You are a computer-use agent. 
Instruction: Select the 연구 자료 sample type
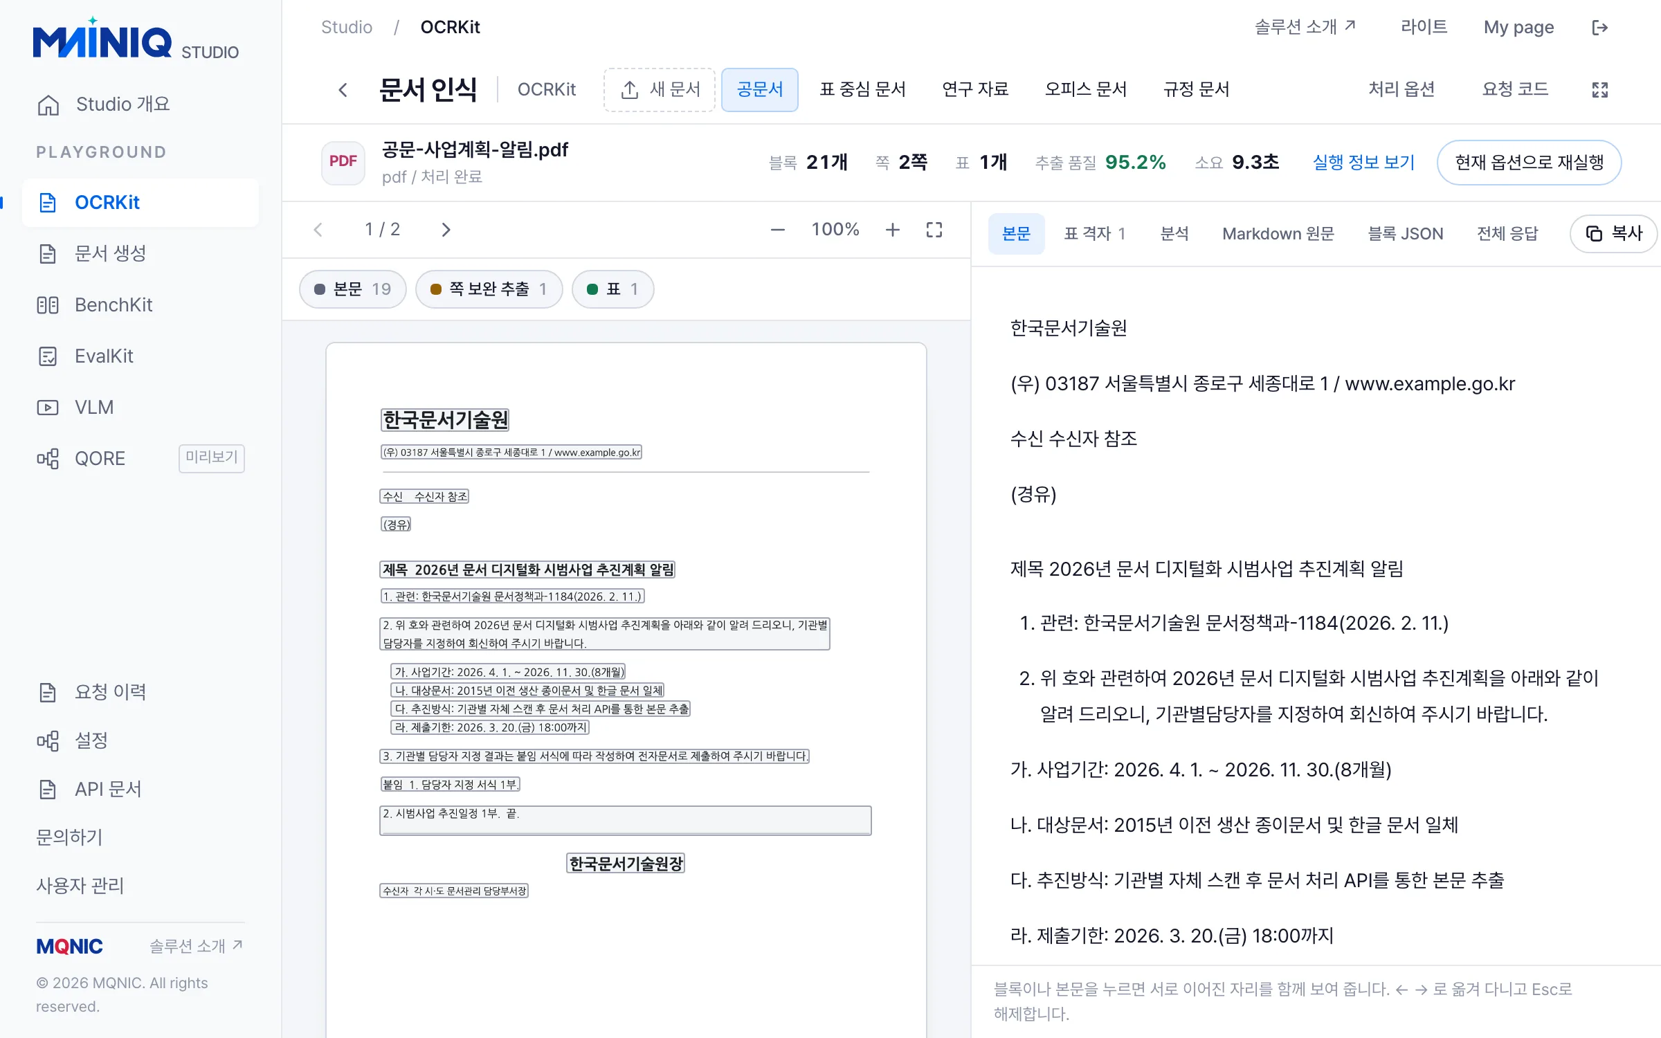click(975, 90)
